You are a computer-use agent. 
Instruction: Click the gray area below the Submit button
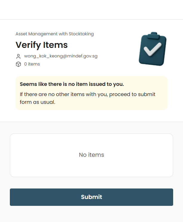(91, 214)
